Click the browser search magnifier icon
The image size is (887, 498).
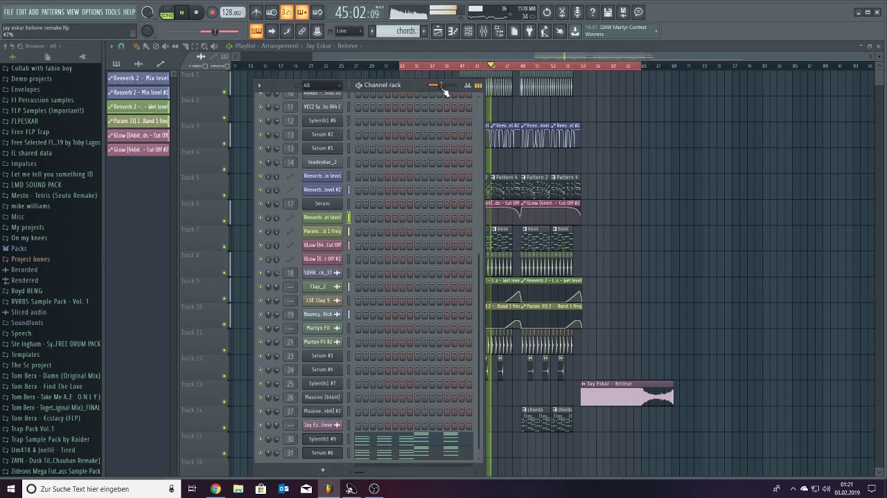pyautogui.click(x=19, y=46)
